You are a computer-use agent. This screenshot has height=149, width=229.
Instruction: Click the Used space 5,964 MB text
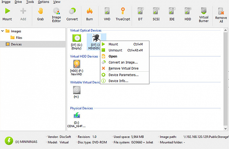coord(129,137)
